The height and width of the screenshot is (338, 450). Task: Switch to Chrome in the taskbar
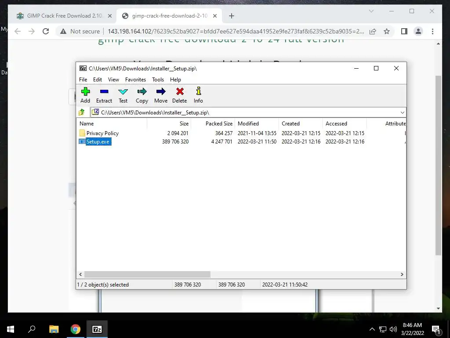[x=76, y=329]
